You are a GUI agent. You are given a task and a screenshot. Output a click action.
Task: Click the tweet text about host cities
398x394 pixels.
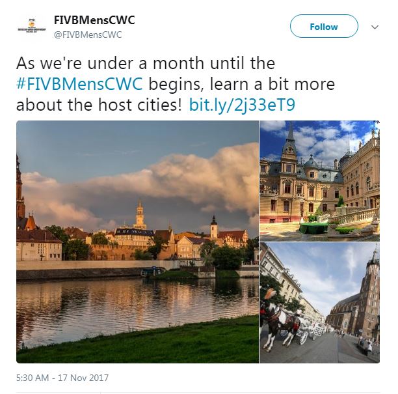click(x=176, y=84)
